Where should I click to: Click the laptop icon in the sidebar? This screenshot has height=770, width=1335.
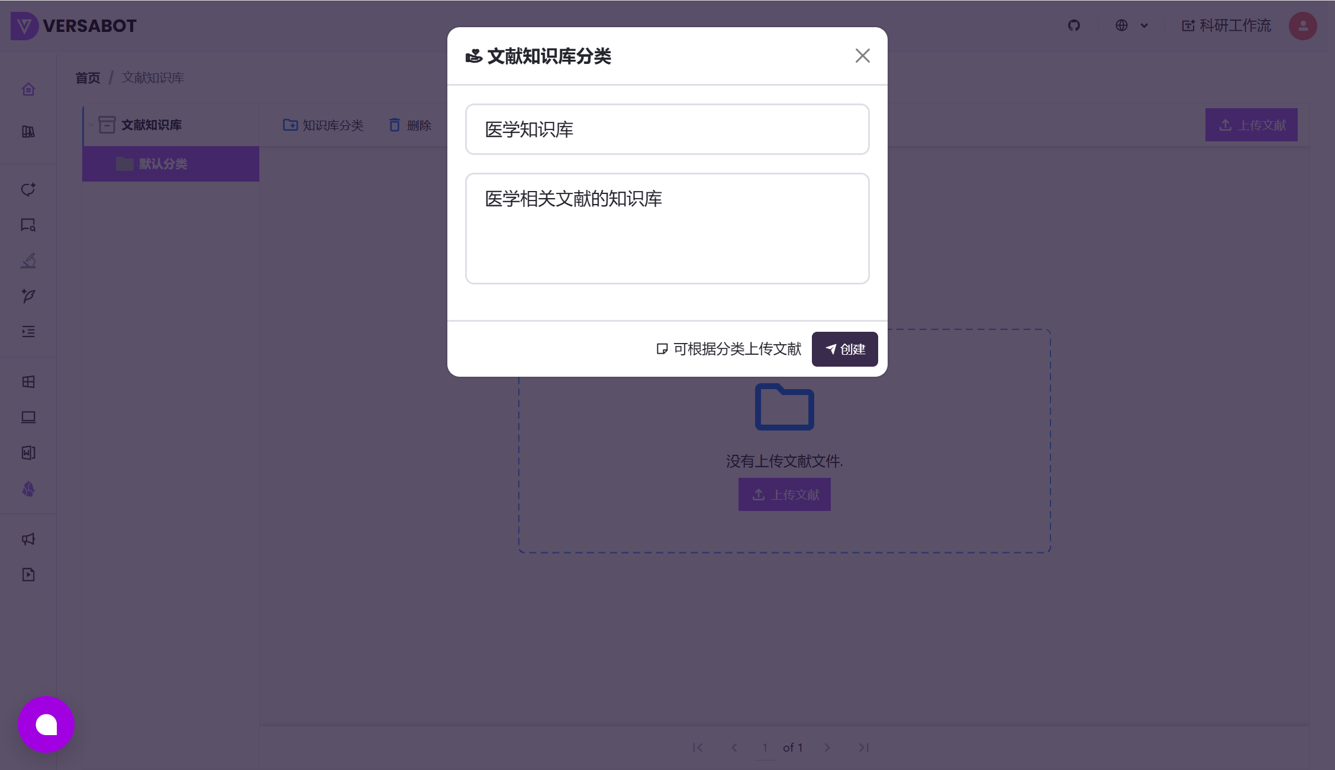pyautogui.click(x=28, y=417)
